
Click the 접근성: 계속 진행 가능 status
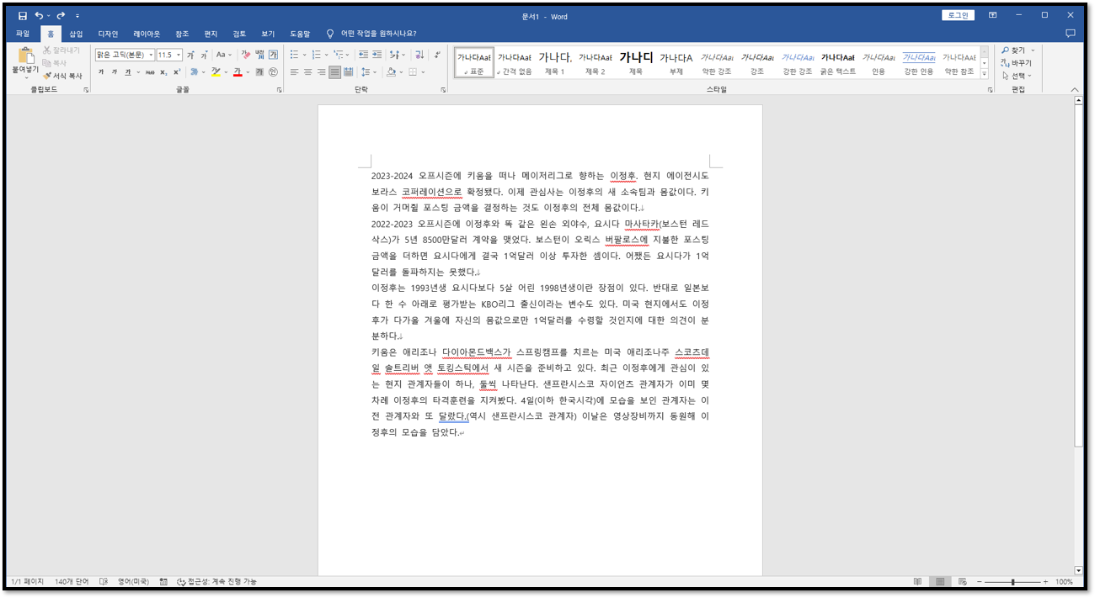point(217,581)
